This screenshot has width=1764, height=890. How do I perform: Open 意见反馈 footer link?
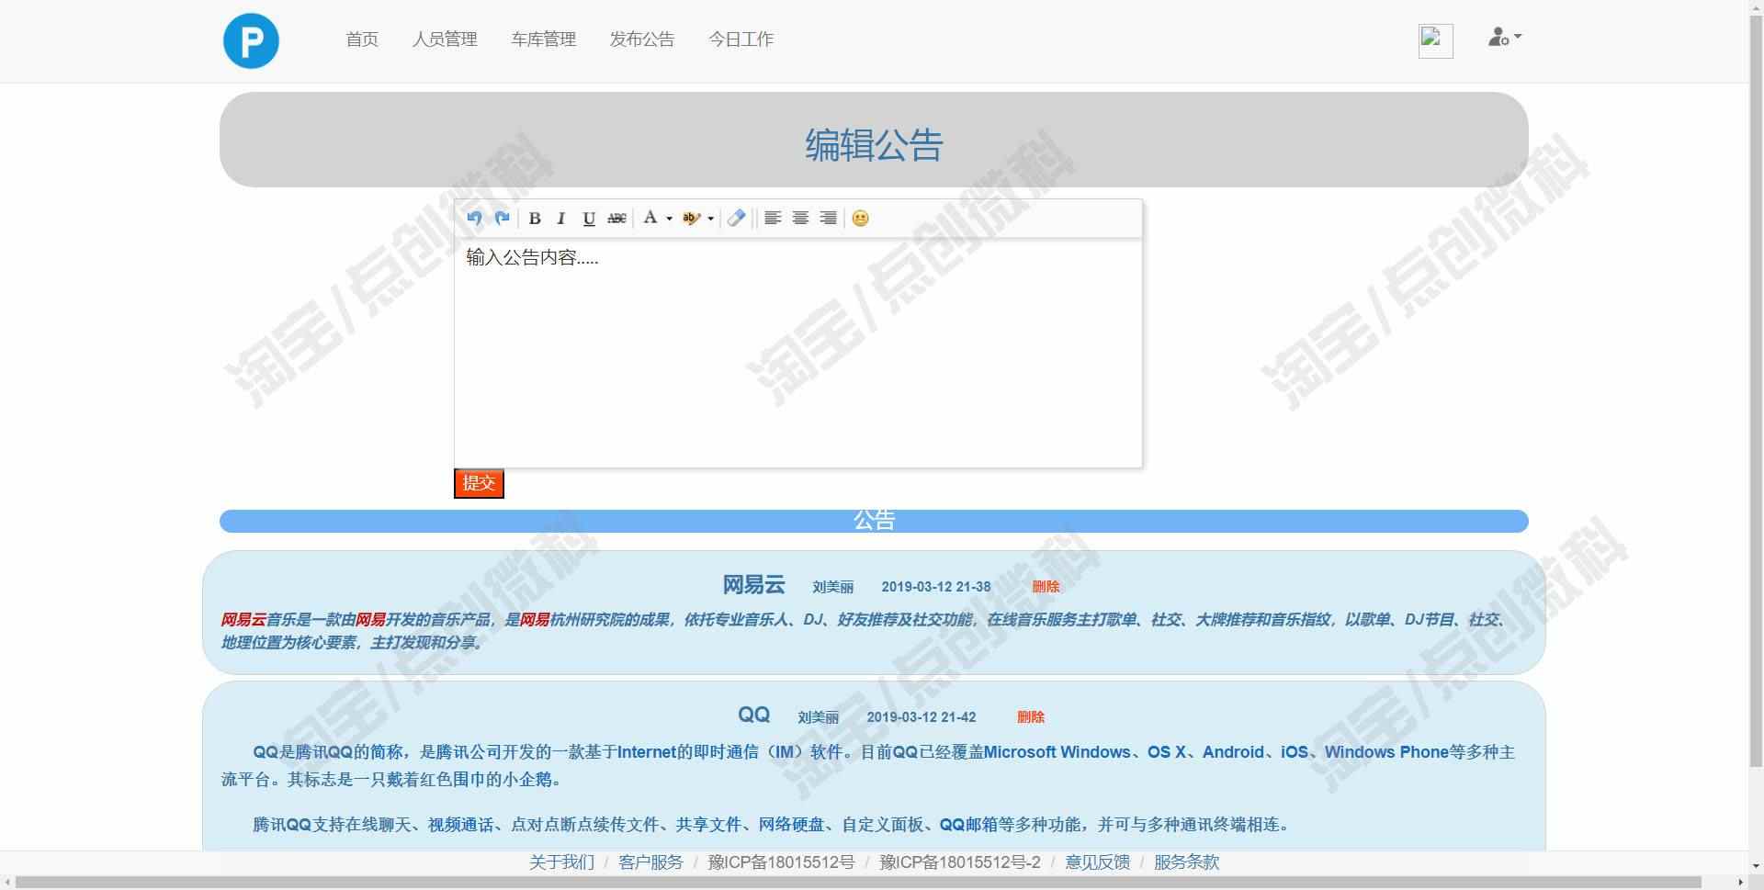(x=1097, y=862)
